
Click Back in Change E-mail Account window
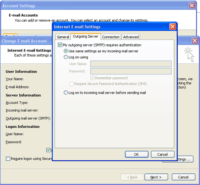point(132,177)
